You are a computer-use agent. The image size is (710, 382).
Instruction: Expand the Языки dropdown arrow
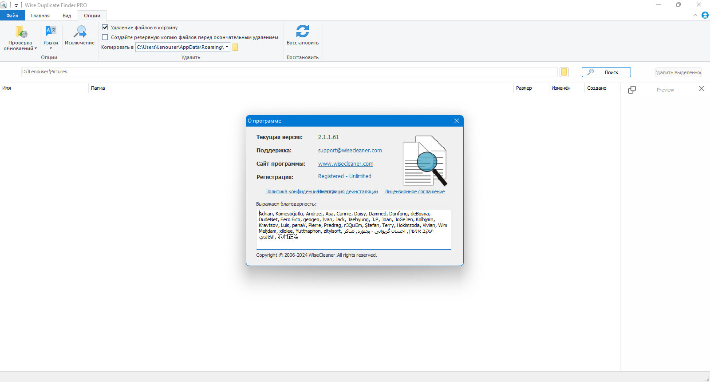(51, 48)
